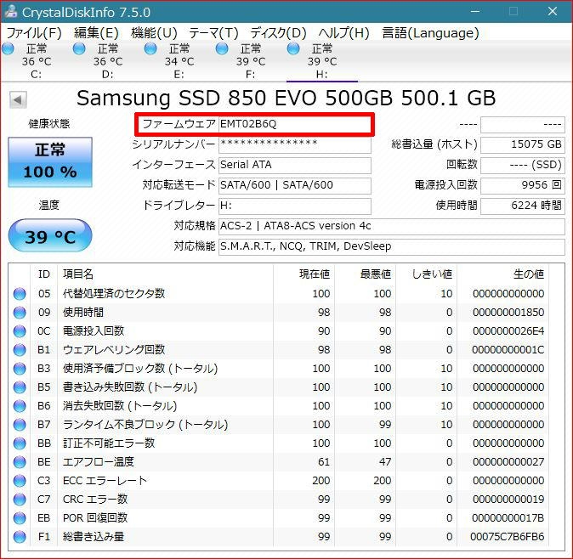Viewport: 573px width, 559px height.
Task: Click the 最悪値 column header
Action: pyautogui.click(x=376, y=274)
